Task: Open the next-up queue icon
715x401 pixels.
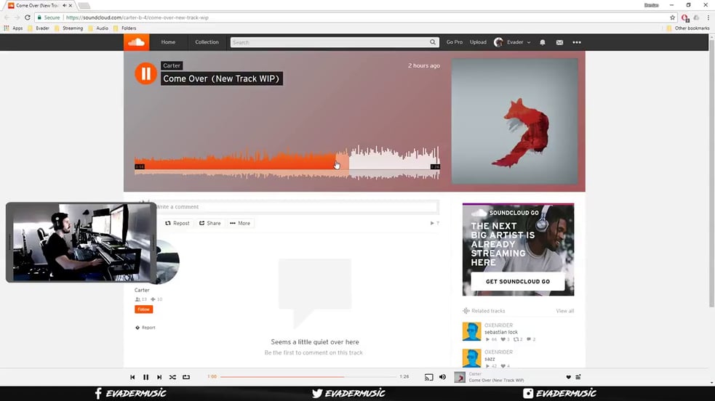Action: click(x=578, y=377)
